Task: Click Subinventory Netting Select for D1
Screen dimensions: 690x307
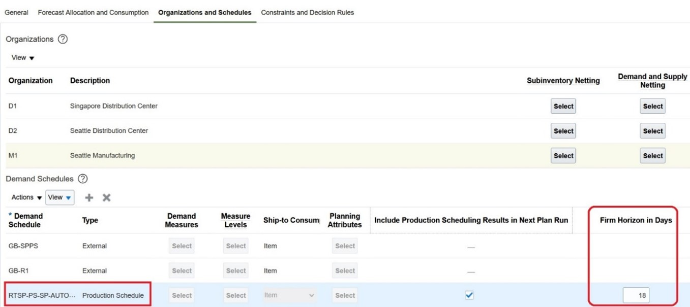Action: [x=563, y=107]
